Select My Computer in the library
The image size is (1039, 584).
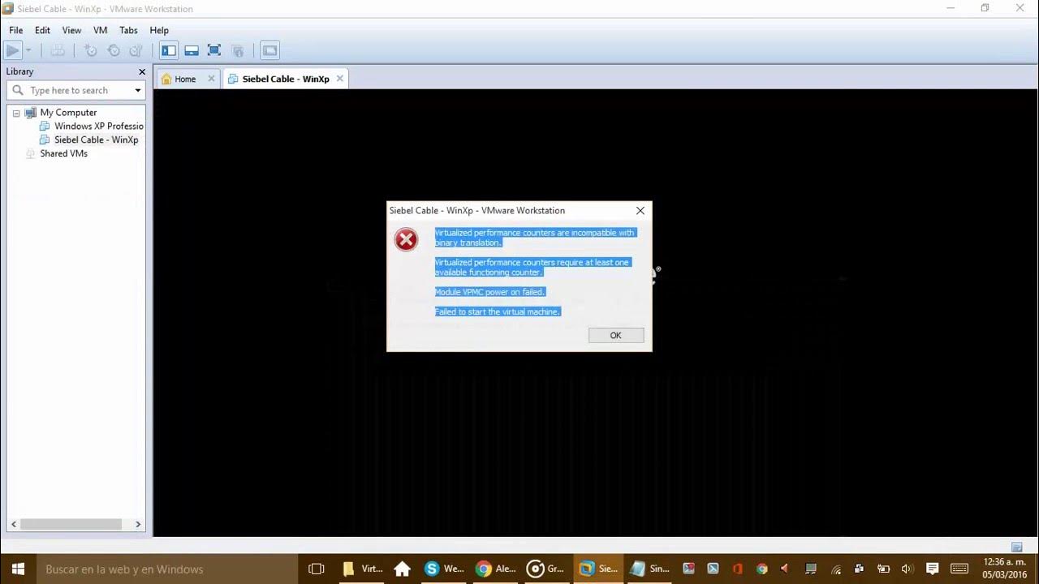coord(68,113)
